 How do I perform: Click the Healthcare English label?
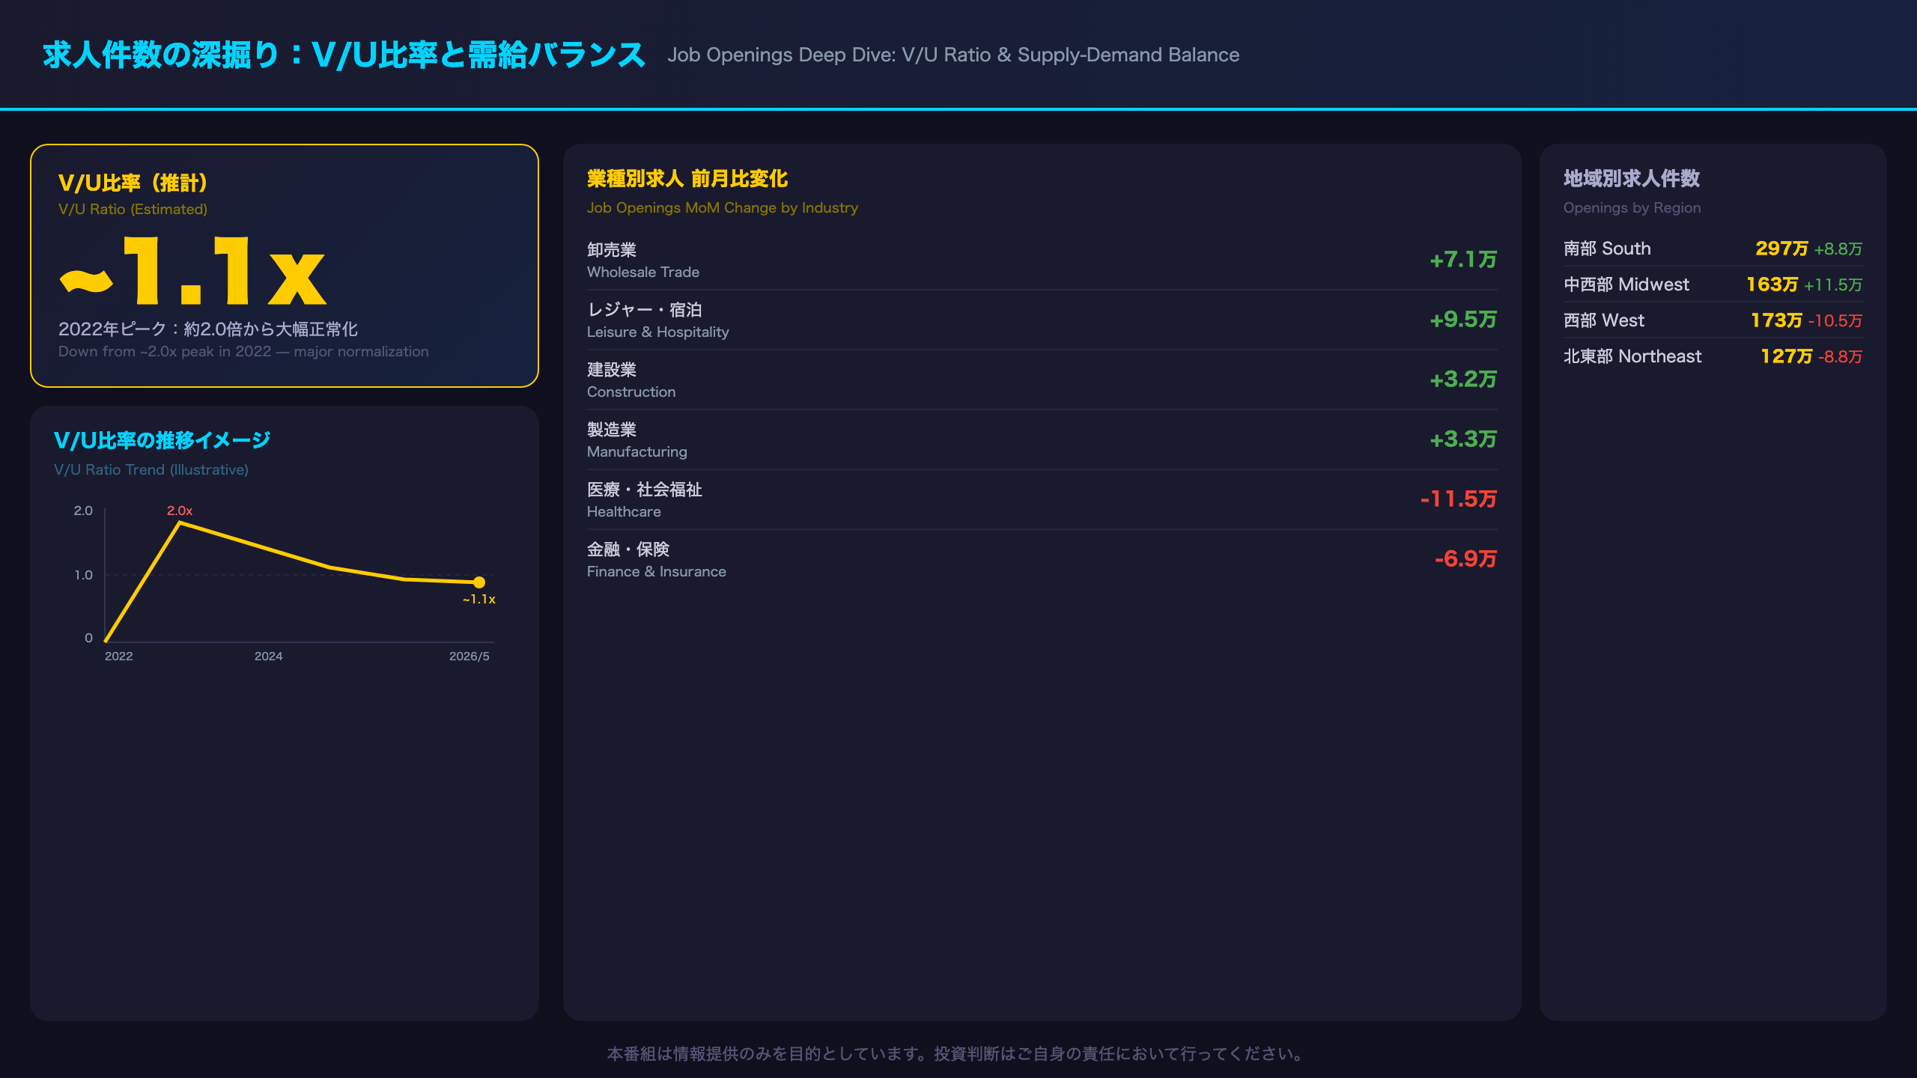pos(624,512)
